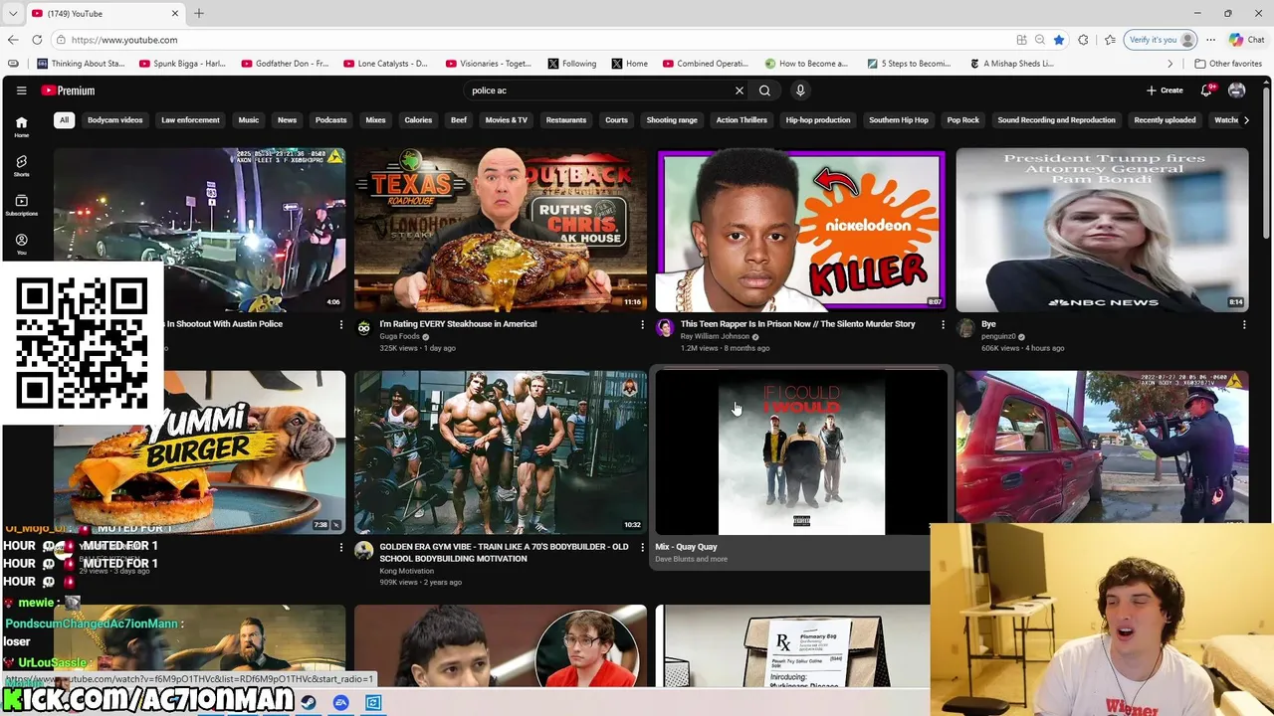Open the Create dropdown button
Viewport: 1274px width, 716px height.
click(1165, 90)
